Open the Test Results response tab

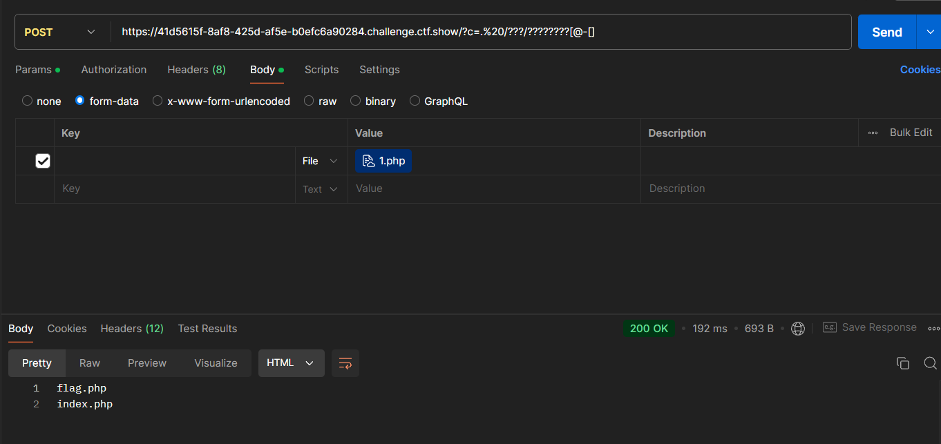tap(207, 329)
